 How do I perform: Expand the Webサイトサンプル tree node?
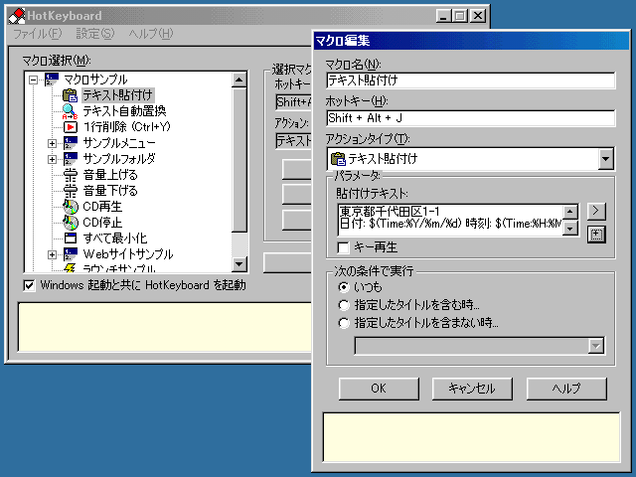(52, 254)
